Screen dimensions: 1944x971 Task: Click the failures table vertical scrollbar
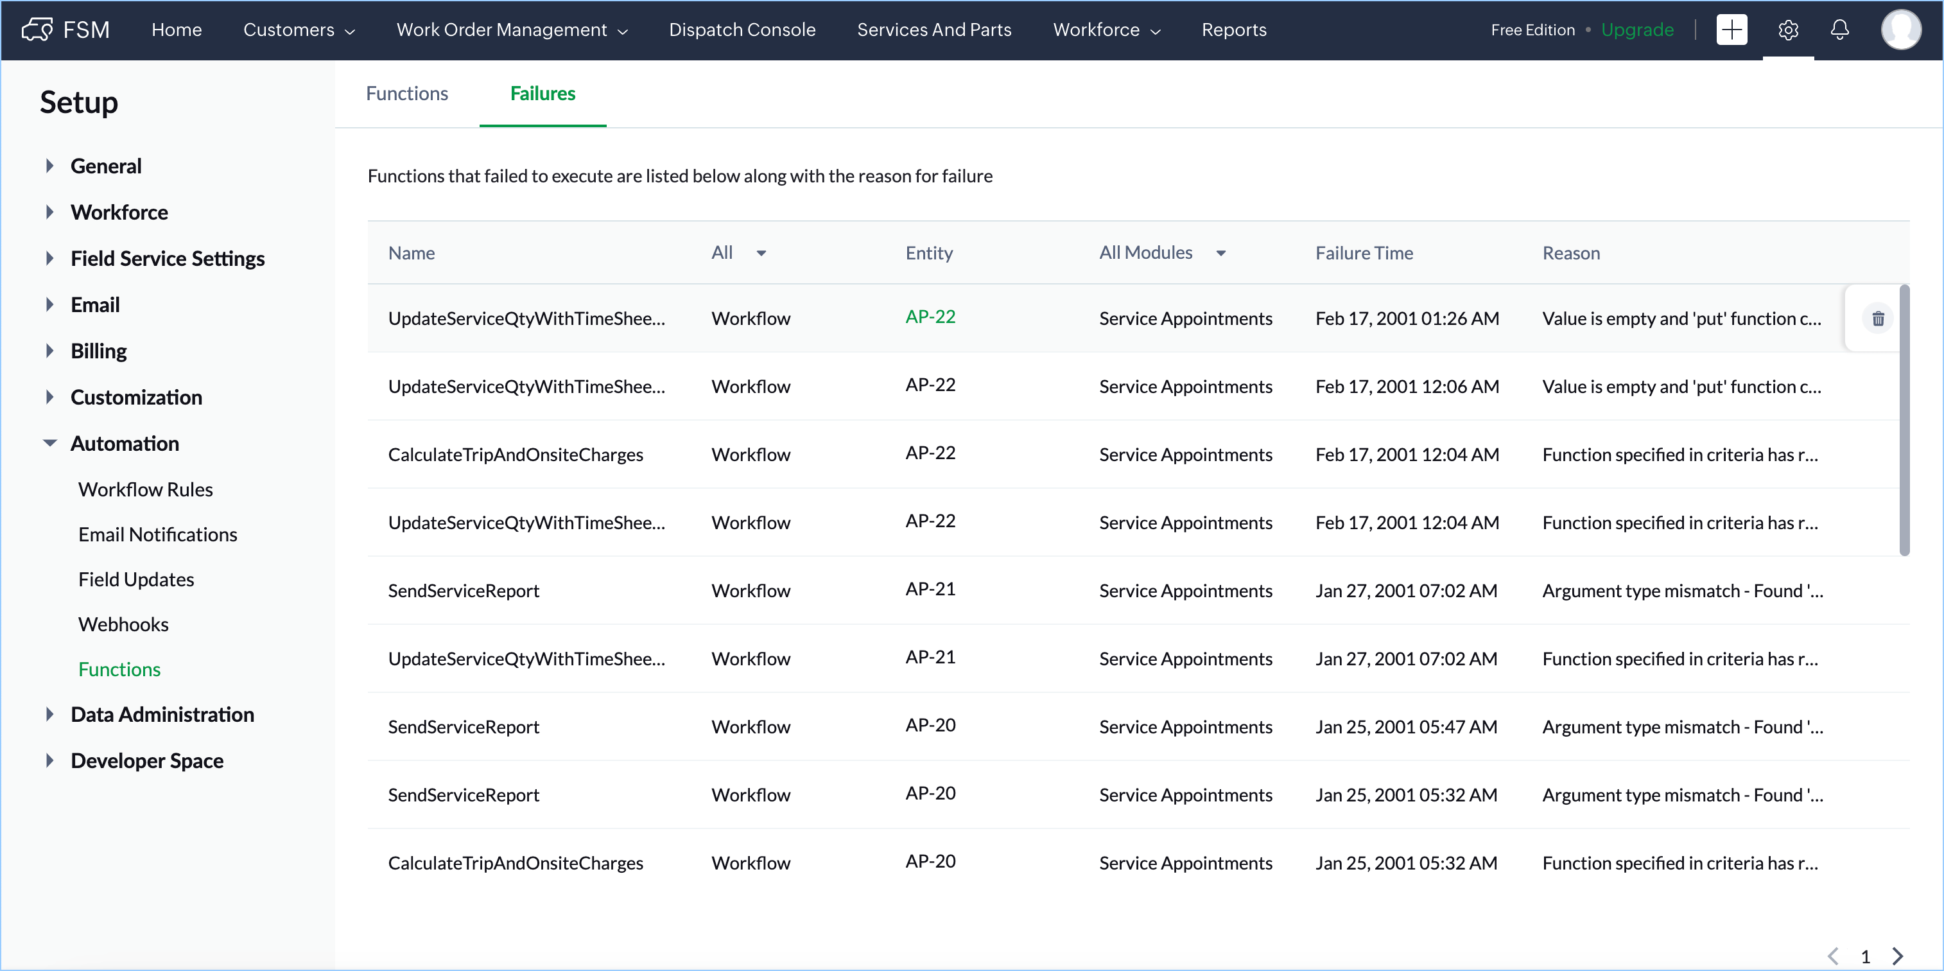pyautogui.click(x=1904, y=419)
